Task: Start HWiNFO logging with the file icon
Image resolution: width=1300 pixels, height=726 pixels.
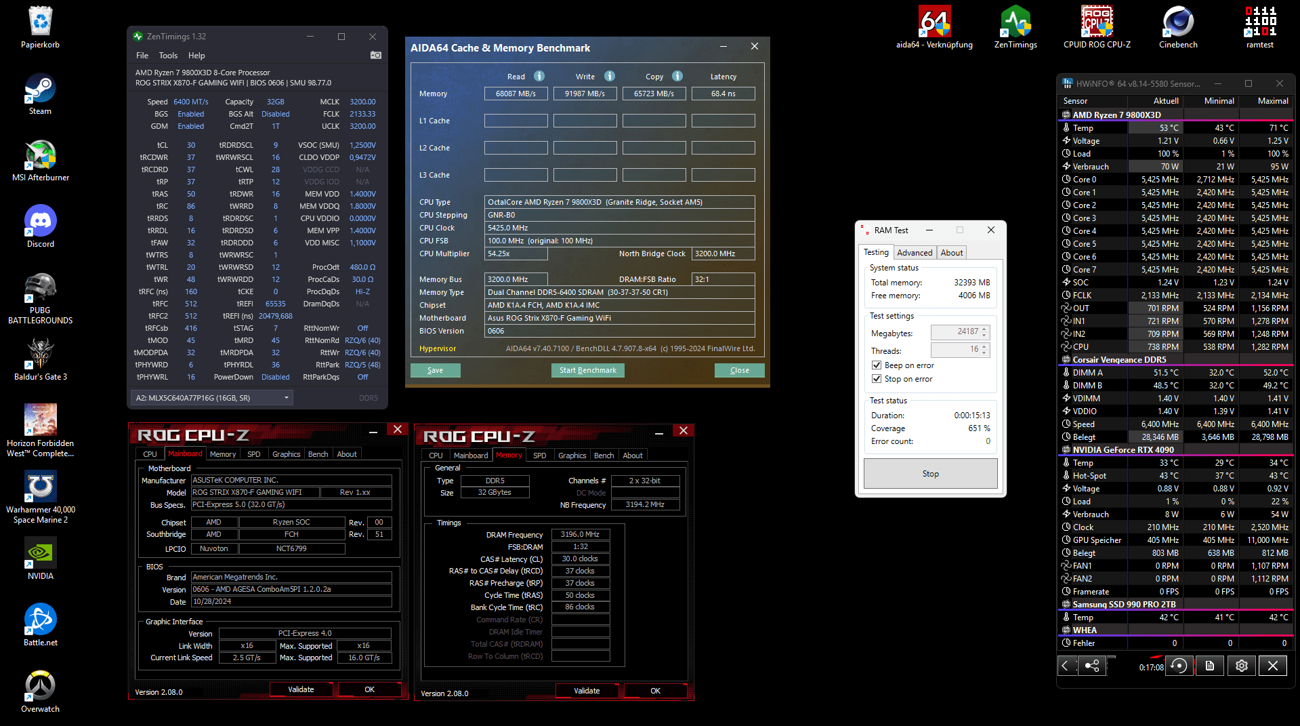Action: [1210, 666]
